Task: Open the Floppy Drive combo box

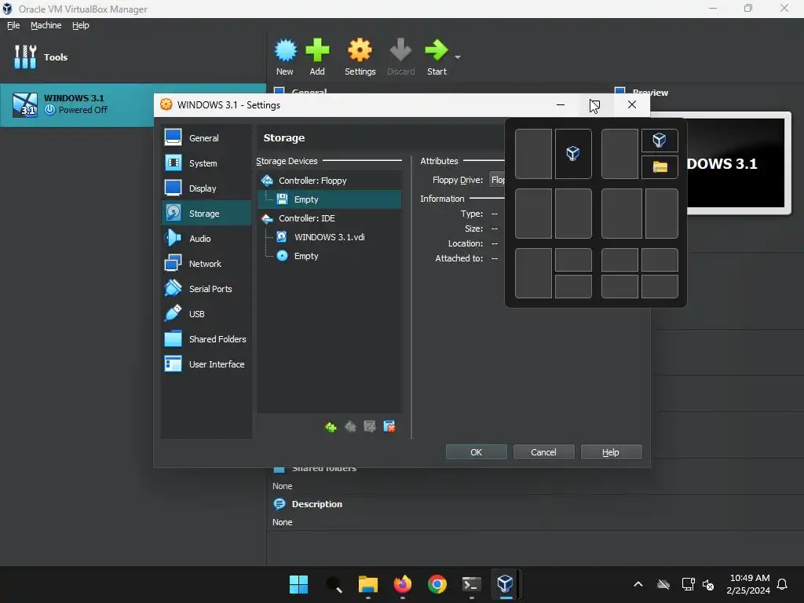Action: [497, 180]
